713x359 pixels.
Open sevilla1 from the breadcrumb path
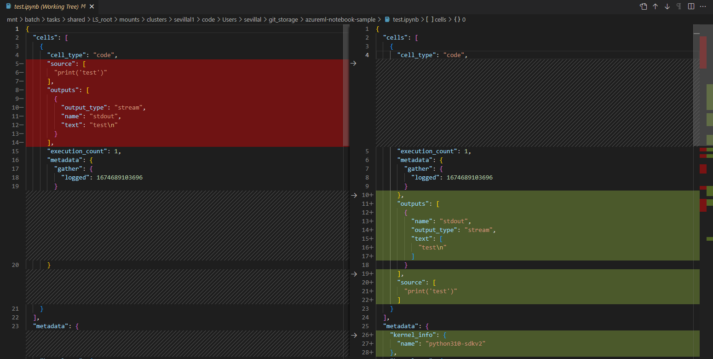(x=184, y=19)
